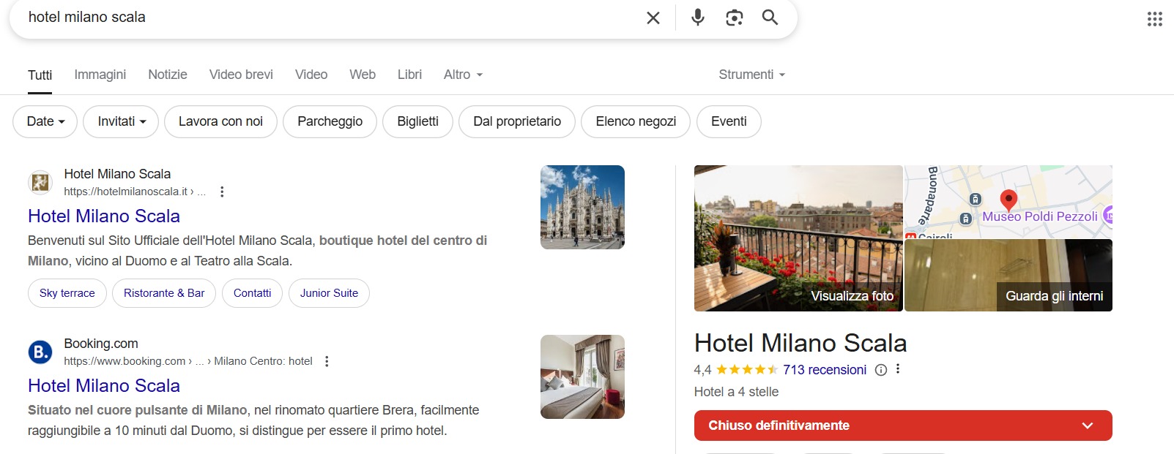Start voice search with the microphone icon
Image resolution: width=1174 pixels, height=454 pixels.
click(698, 18)
